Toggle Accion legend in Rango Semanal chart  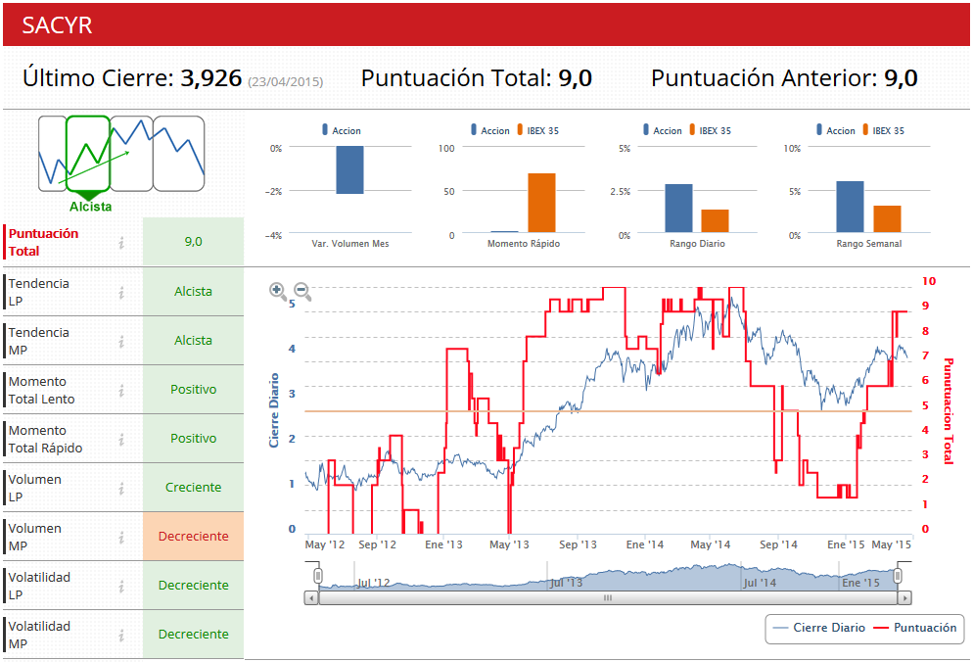point(835,130)
